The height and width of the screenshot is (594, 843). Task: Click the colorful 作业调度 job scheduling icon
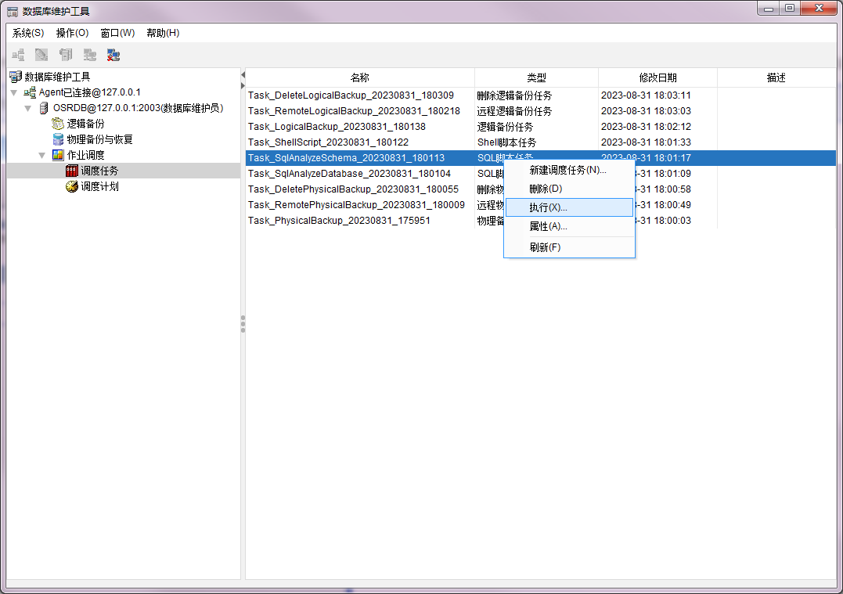tap(58, 155)
